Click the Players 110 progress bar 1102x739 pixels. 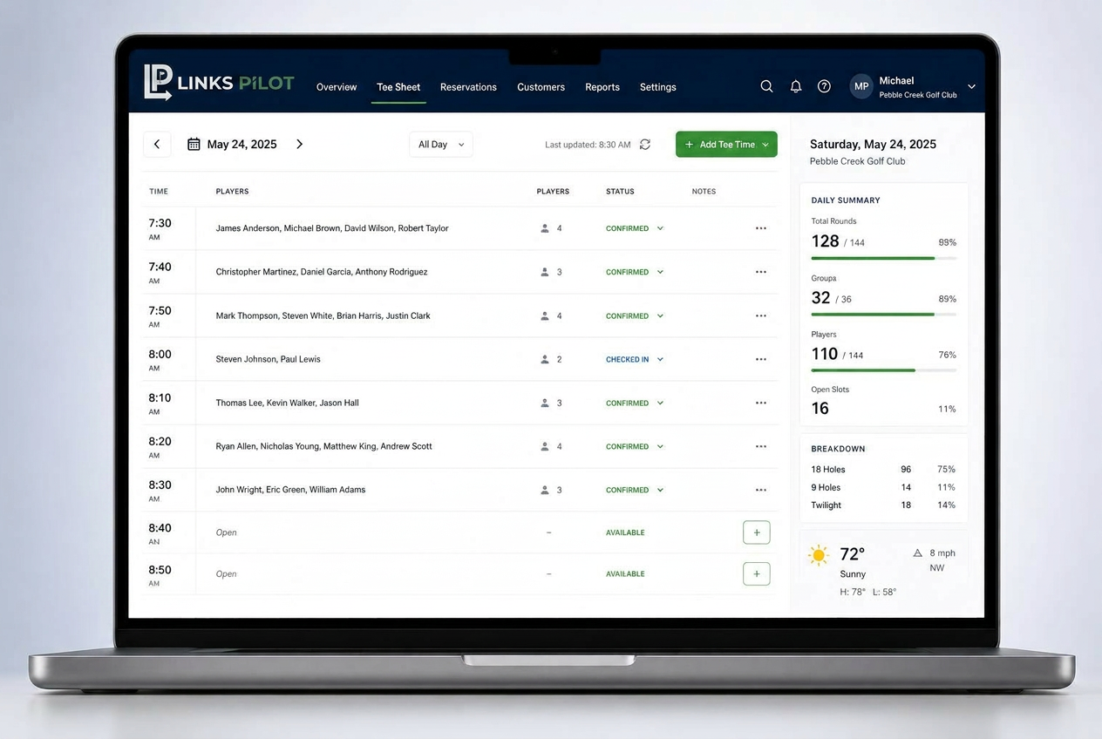[884, 370]
